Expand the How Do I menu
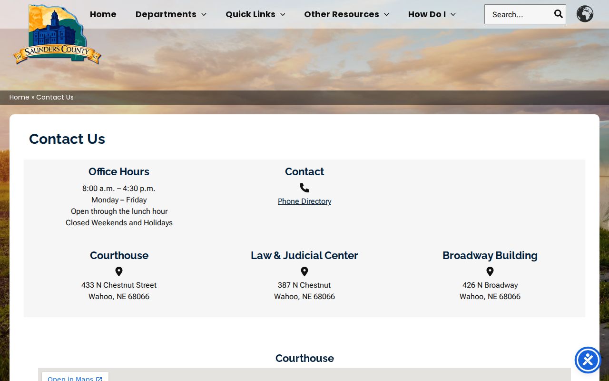The image size is (609, 381). click(432, 14)
